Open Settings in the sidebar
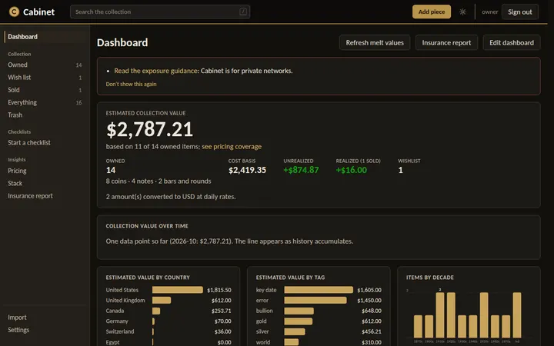554x346 pixels. click(45, 330)
